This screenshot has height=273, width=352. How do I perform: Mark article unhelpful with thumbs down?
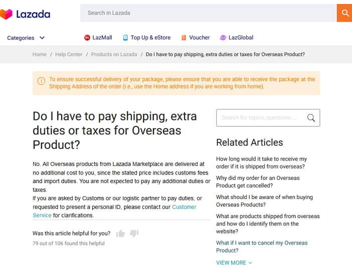(x=134, y=233)
